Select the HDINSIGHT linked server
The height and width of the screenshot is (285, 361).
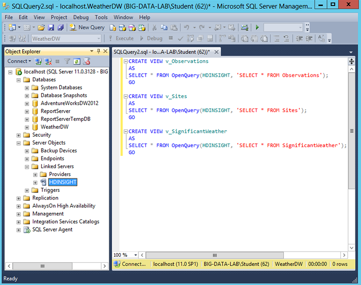(63, 182)
